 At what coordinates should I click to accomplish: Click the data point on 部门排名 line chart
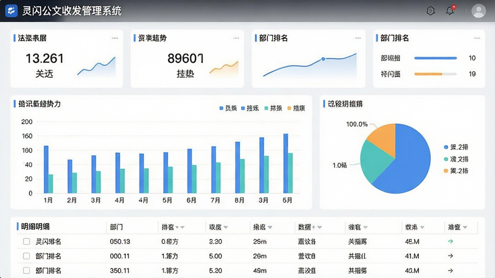[x=323, y=59]
